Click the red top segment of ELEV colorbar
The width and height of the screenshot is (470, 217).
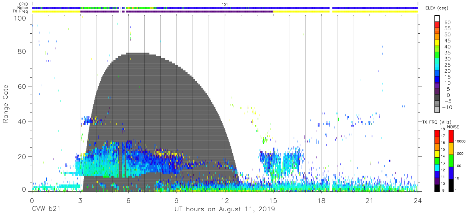point(437,25)
